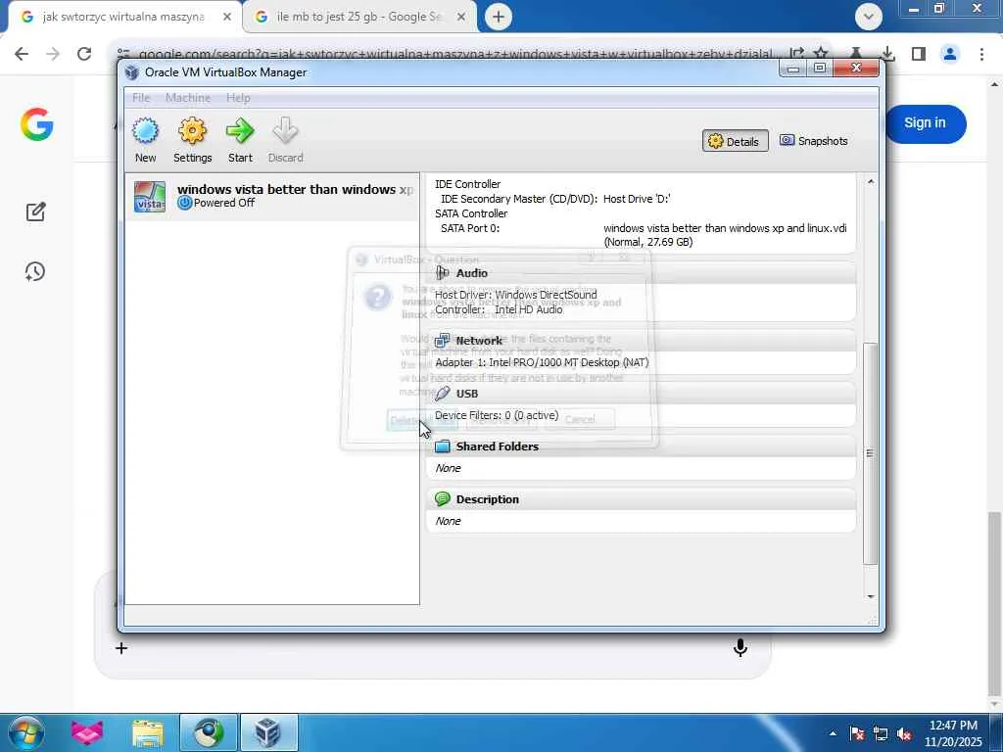Click the Audio speaker icon

click(x=442, y=273)
